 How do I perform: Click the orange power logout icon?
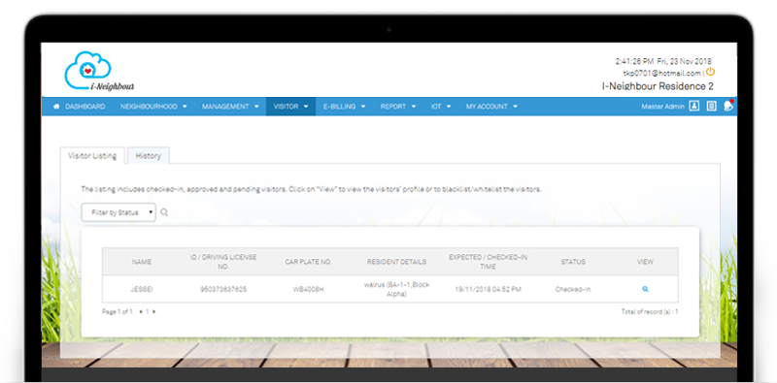coord(710,72)
